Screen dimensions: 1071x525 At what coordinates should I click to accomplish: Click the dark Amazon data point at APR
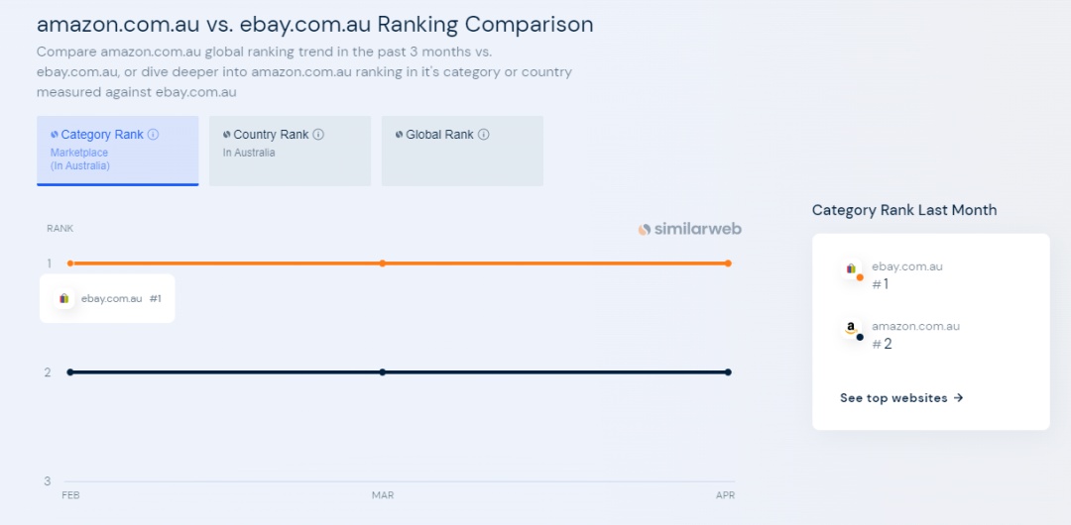tap(728, 372)
